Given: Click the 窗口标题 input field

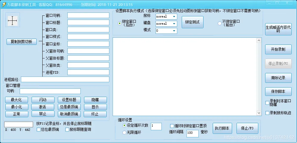Looking at the screenshot, I should click(x=88, y=23).
